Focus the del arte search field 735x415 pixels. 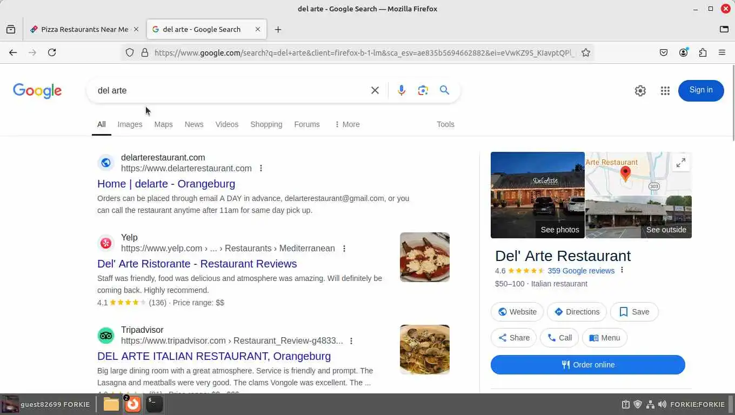click(x=230, y=90)
